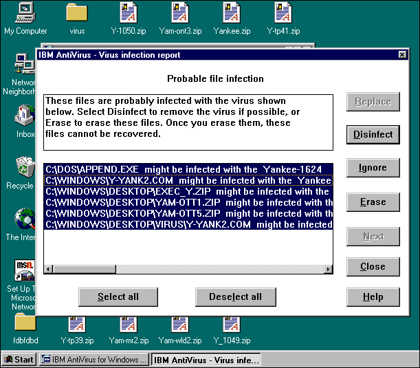Click the Ignore button
Image resolution: width=420 pixels, height=368 pixels.
pyautogui.click(x=373, y=168)
